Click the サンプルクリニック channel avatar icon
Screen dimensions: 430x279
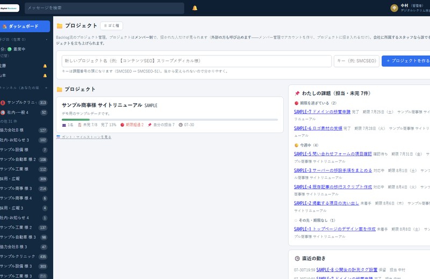tap(3, 102)
